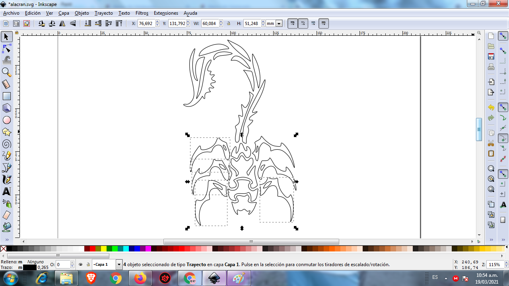This screenshot has height=286, width=509.
Task: Open the Objeto menu
Action: 82,13
